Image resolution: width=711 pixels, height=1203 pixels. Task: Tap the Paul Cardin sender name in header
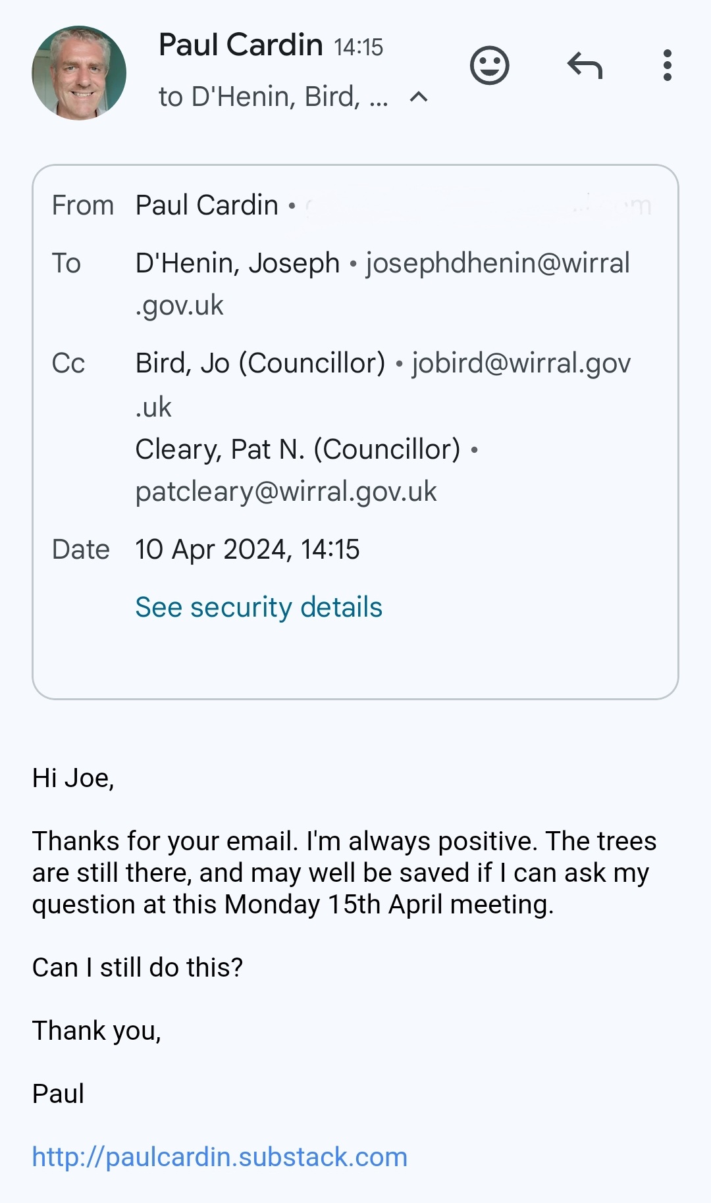pyautogui.click(x=241, y=45)
